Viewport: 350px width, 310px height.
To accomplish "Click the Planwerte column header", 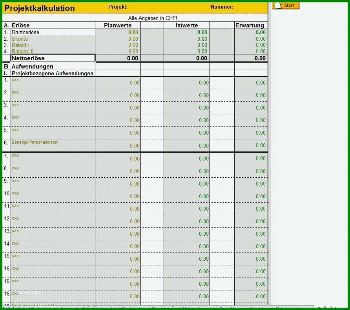I will click(x=118, y=25).
